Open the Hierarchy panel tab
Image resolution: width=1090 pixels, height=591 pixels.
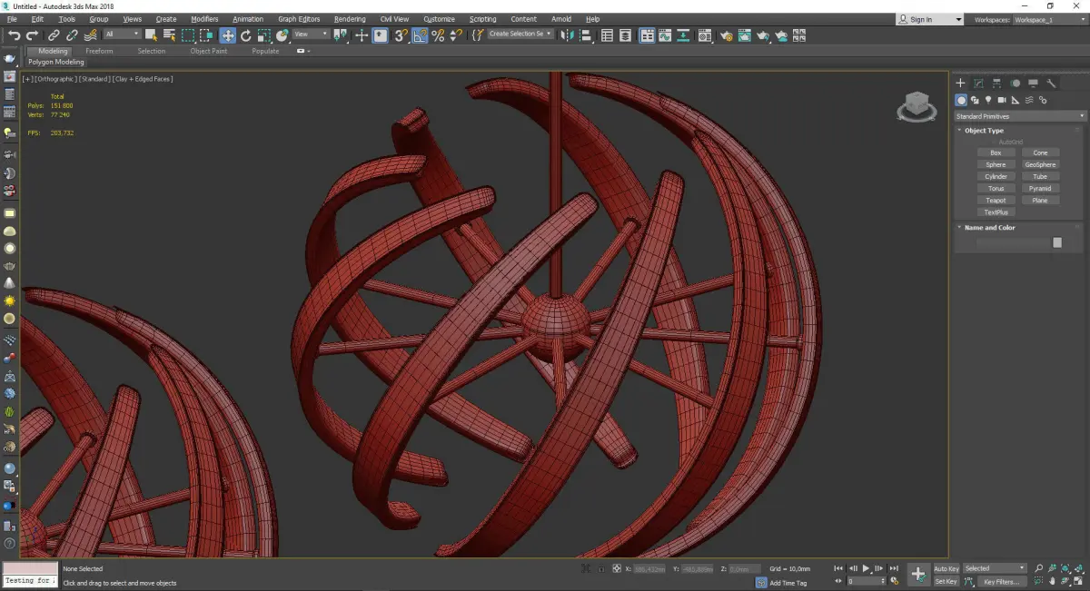pyautogui.click(x=996, y=83)
